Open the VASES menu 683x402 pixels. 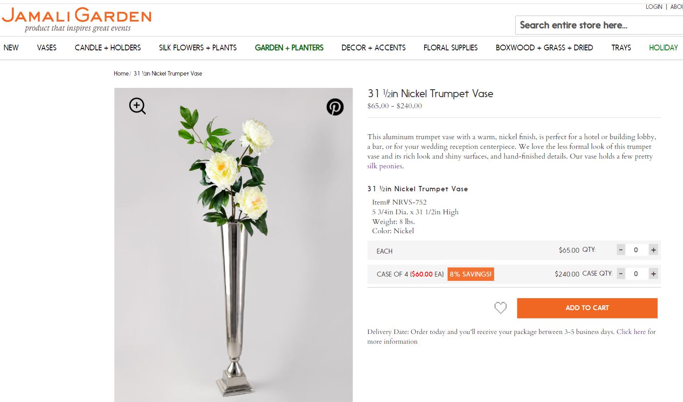(x=47, y=48)
